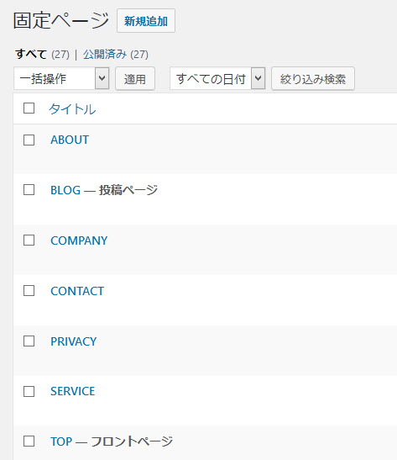Screen dimensions: 397x460
Task: Open the 一括操作 bulk actions dropdown
Action: point(61,78)
